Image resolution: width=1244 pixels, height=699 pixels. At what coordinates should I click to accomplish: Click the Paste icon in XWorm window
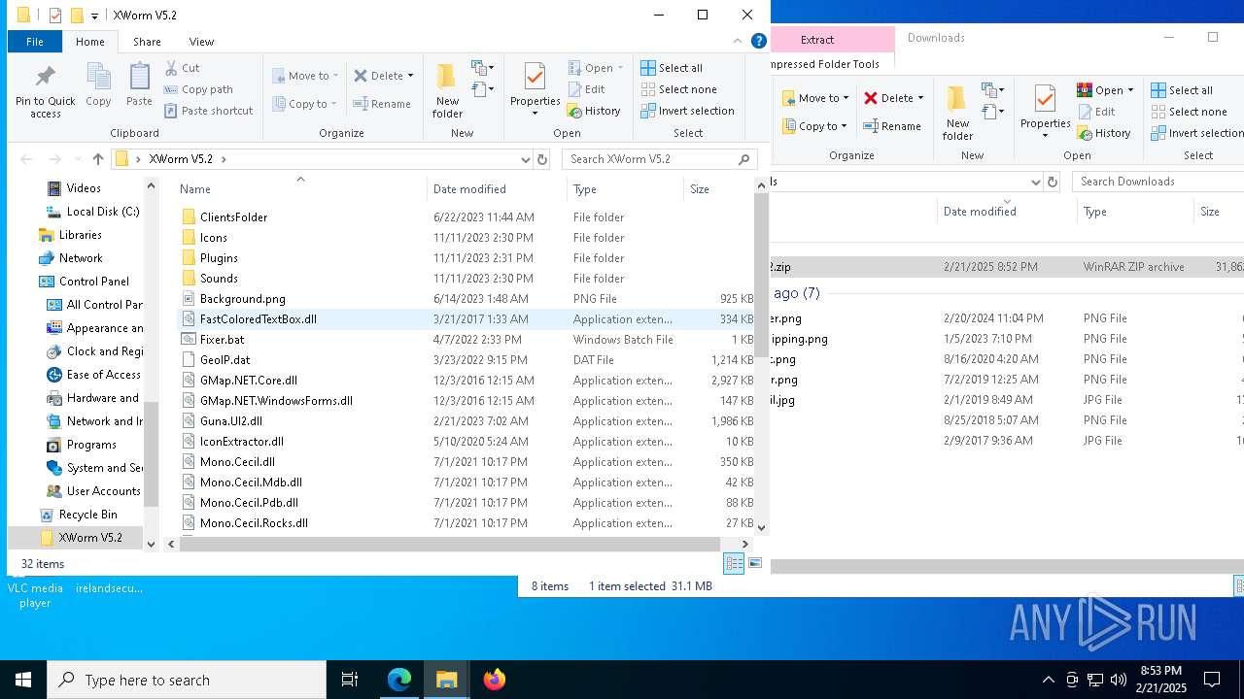tap(139, 77)
